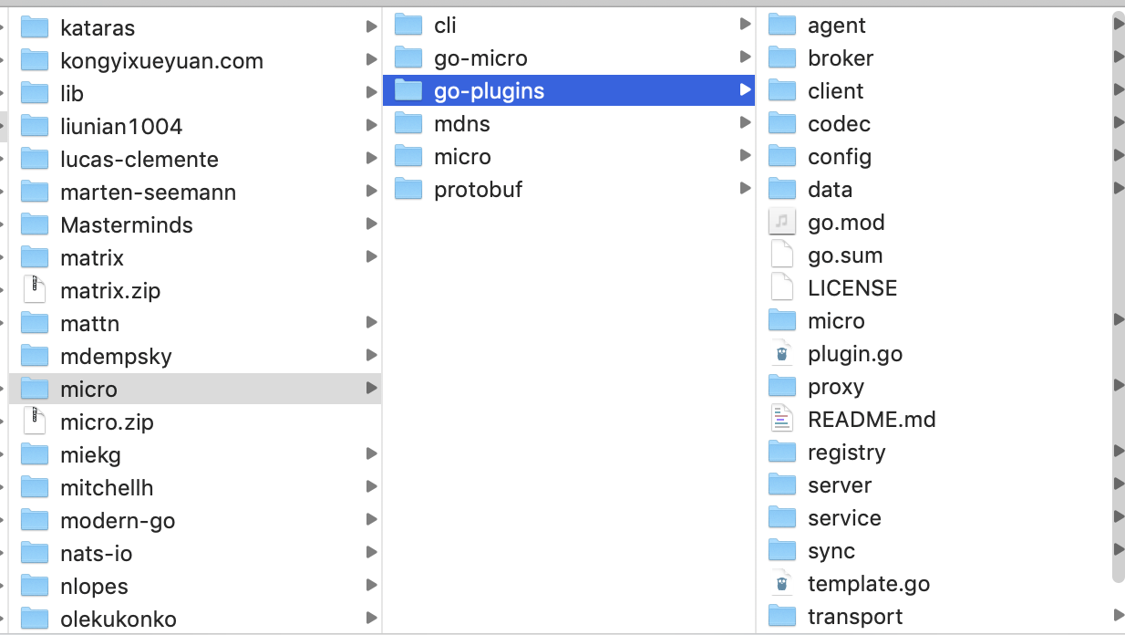Click the matrix.zip archive icon
Screen dimensions: 1125x635
pos(34,290)
